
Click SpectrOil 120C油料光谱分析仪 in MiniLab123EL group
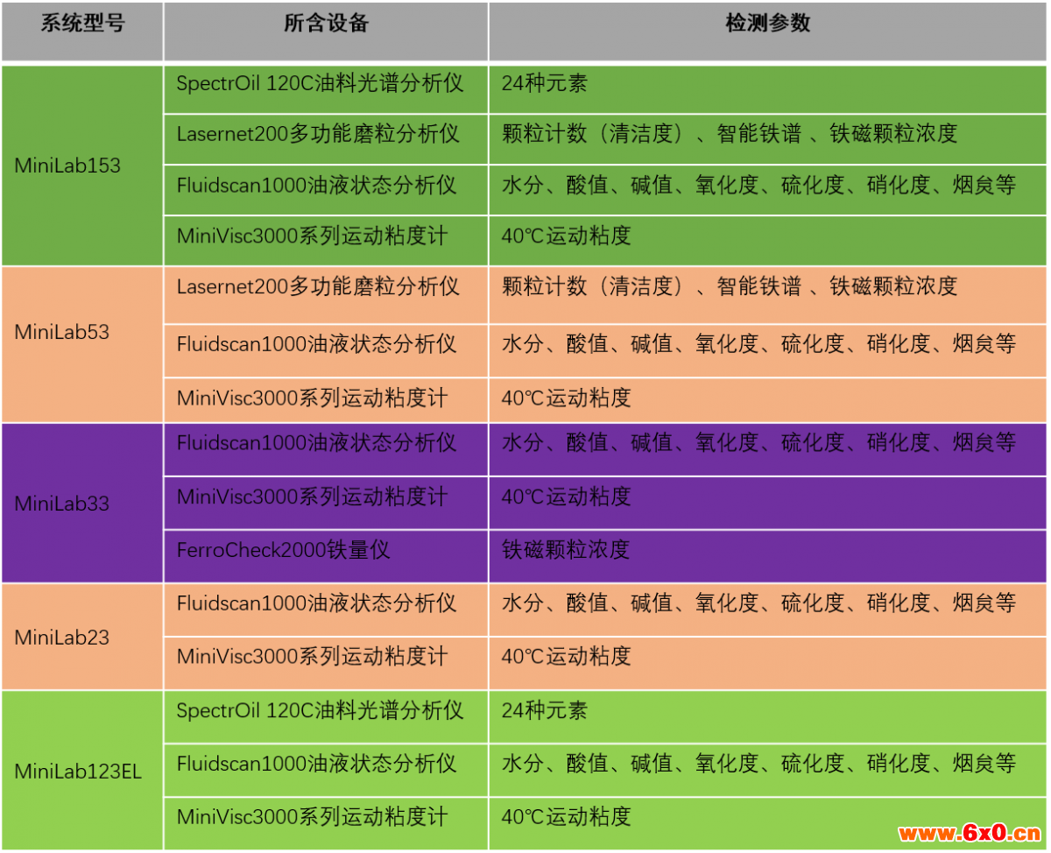[x=326, y=716]
